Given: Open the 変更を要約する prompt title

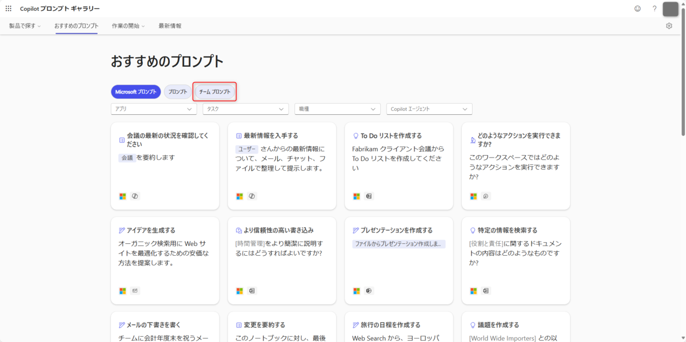Looking at the screenshot, I should pyautogui.click(x=265, y=325).
